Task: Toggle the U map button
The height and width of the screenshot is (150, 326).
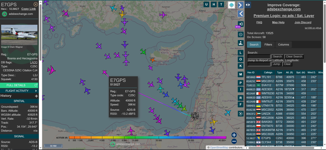Action: 206,4
